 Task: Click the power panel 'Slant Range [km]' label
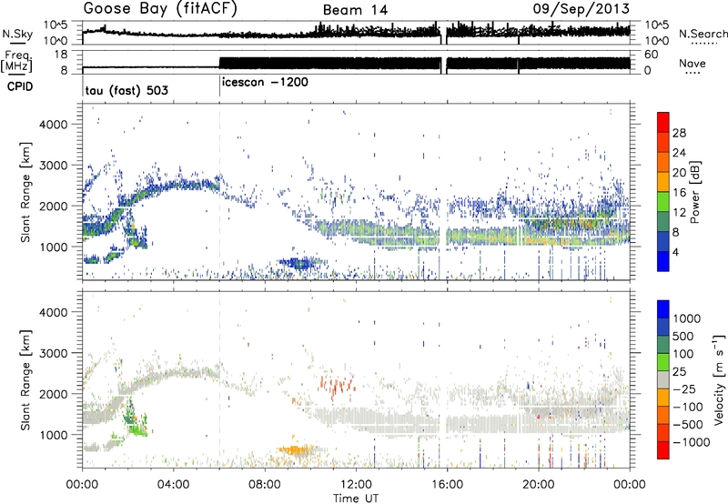tap(25, 192)
